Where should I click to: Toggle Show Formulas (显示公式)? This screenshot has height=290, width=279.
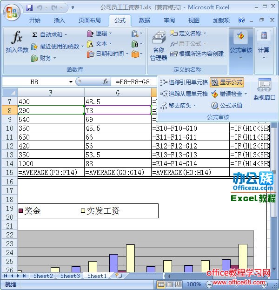click(x=227, y=82)
